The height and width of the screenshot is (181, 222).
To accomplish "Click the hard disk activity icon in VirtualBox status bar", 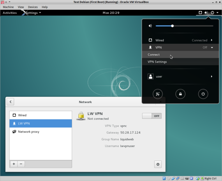I will click(164, 178).
